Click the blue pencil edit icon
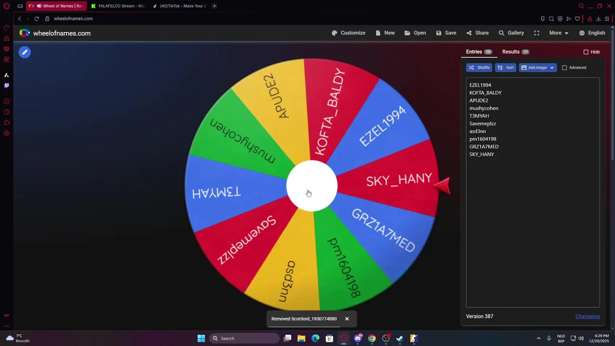 [25, 52]
